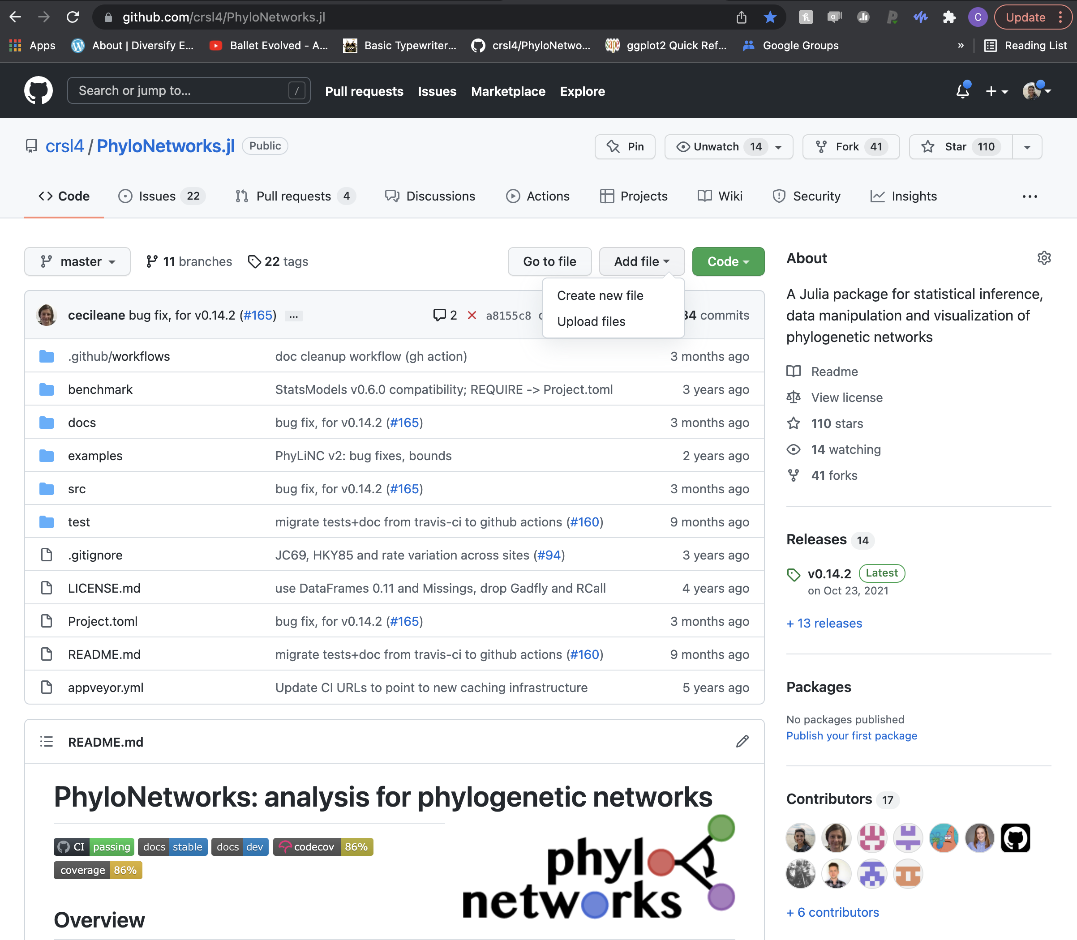Star the repository

(961, 147)
